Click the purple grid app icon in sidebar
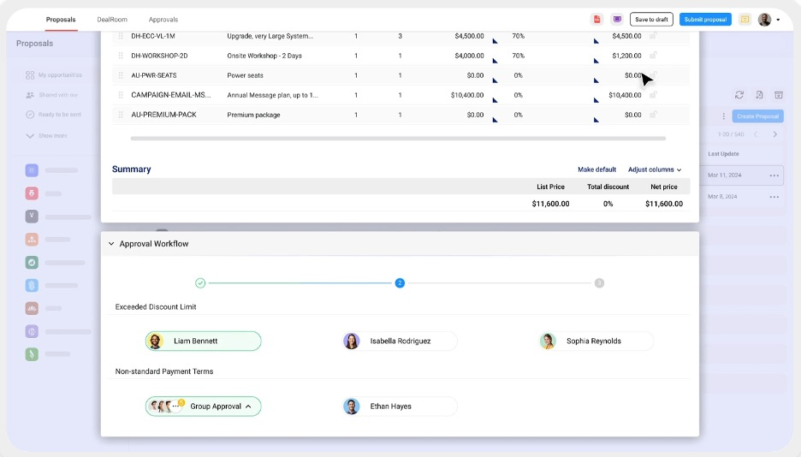This screenshot has width=801, height=457. click(32, 170)
